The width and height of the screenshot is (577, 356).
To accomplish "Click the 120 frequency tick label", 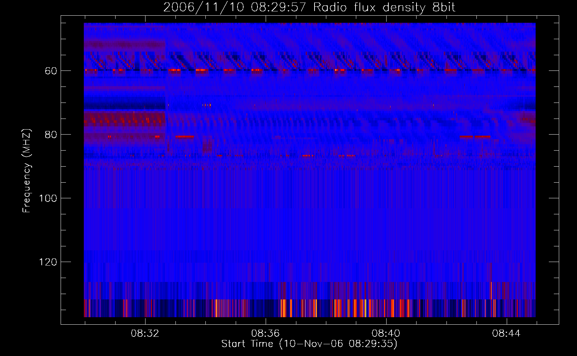I will (48, 262).
